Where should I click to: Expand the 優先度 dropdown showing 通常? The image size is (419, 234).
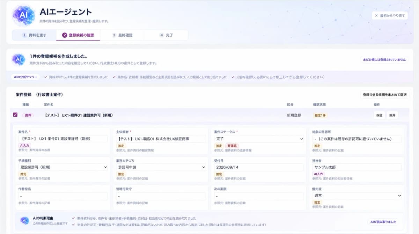pos(357,196)
